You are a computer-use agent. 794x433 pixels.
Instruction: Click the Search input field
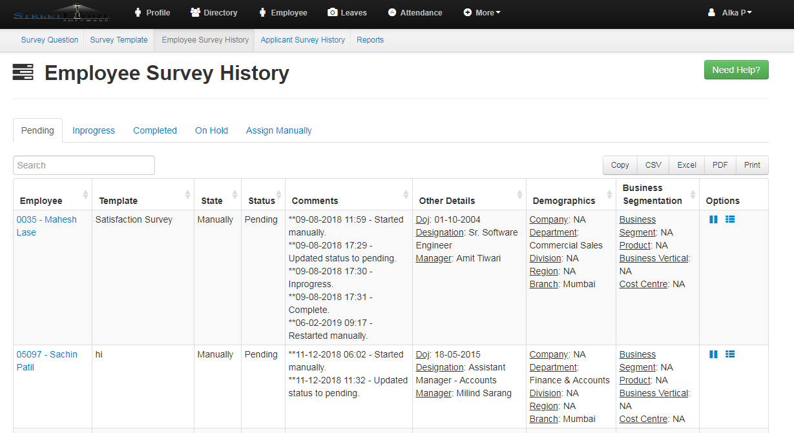84,165
